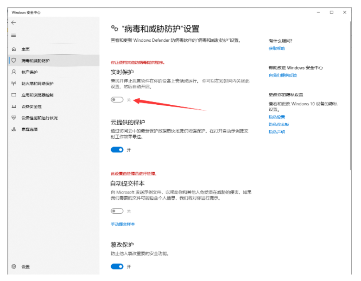Click the heart icon for 设备性能和运行状况

pyautogui.click(x=14, y=118)
